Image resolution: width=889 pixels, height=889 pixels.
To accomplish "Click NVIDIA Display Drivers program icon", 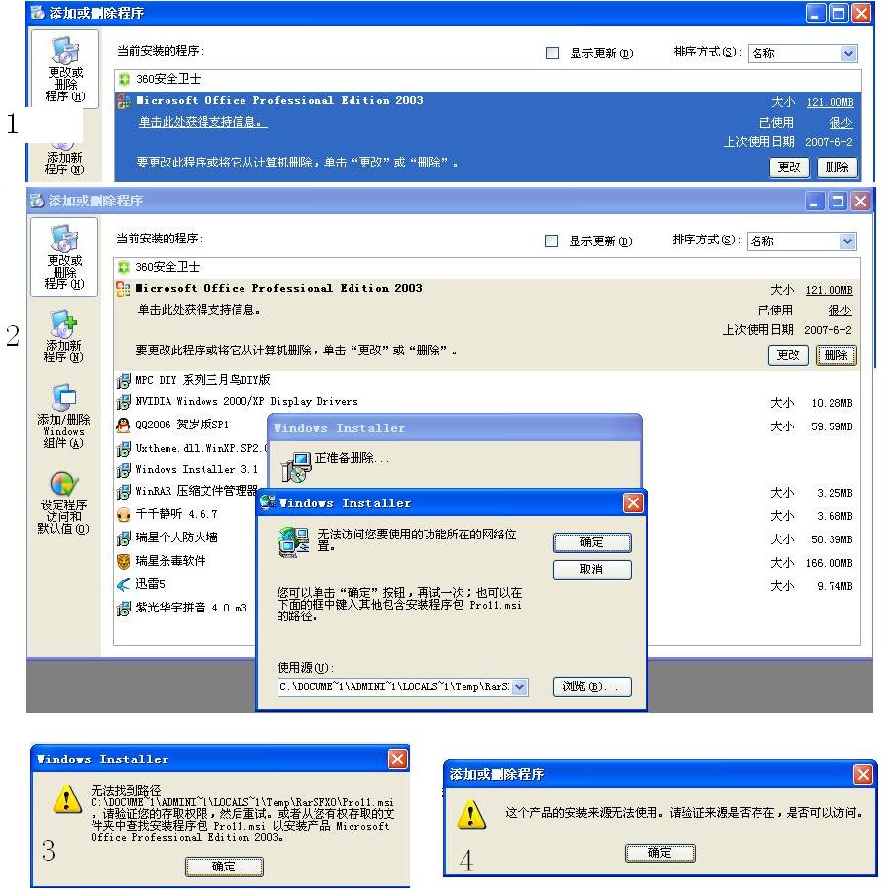I will click(x=124, y=402).
